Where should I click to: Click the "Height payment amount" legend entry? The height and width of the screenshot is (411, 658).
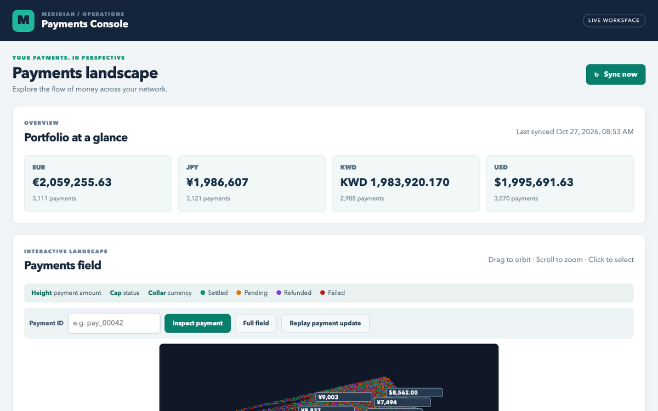pyautogui.click(x=66, y=293)
